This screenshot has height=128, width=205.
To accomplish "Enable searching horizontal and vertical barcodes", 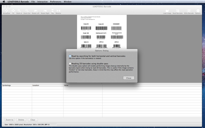I will point(70,56).
